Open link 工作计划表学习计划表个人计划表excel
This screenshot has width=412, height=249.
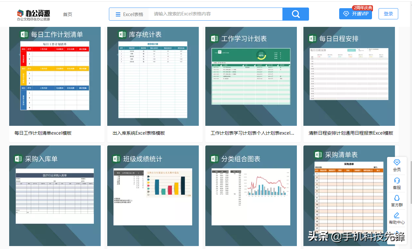pos(252,133)
